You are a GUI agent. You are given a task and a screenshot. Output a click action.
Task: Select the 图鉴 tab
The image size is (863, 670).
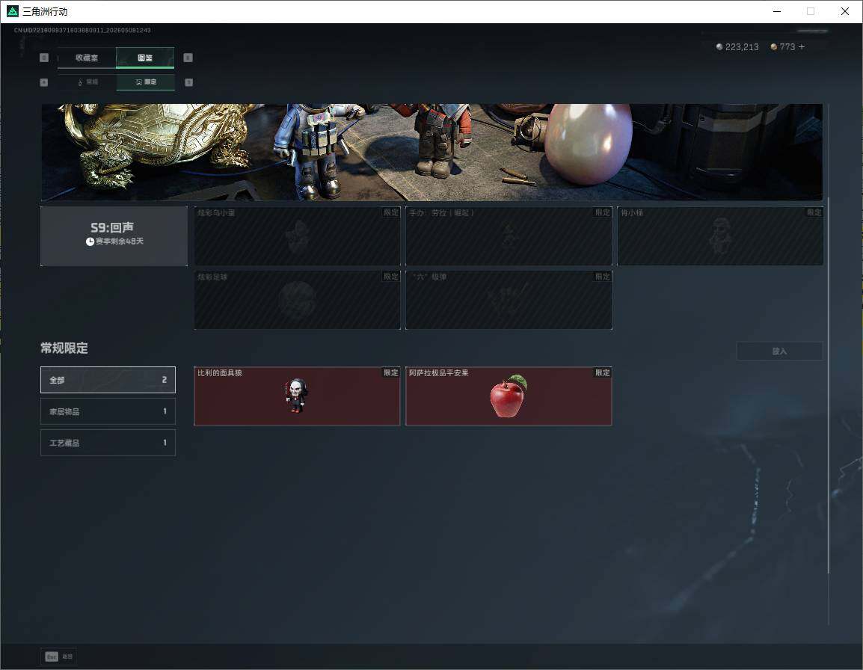(x=145, y=58)
